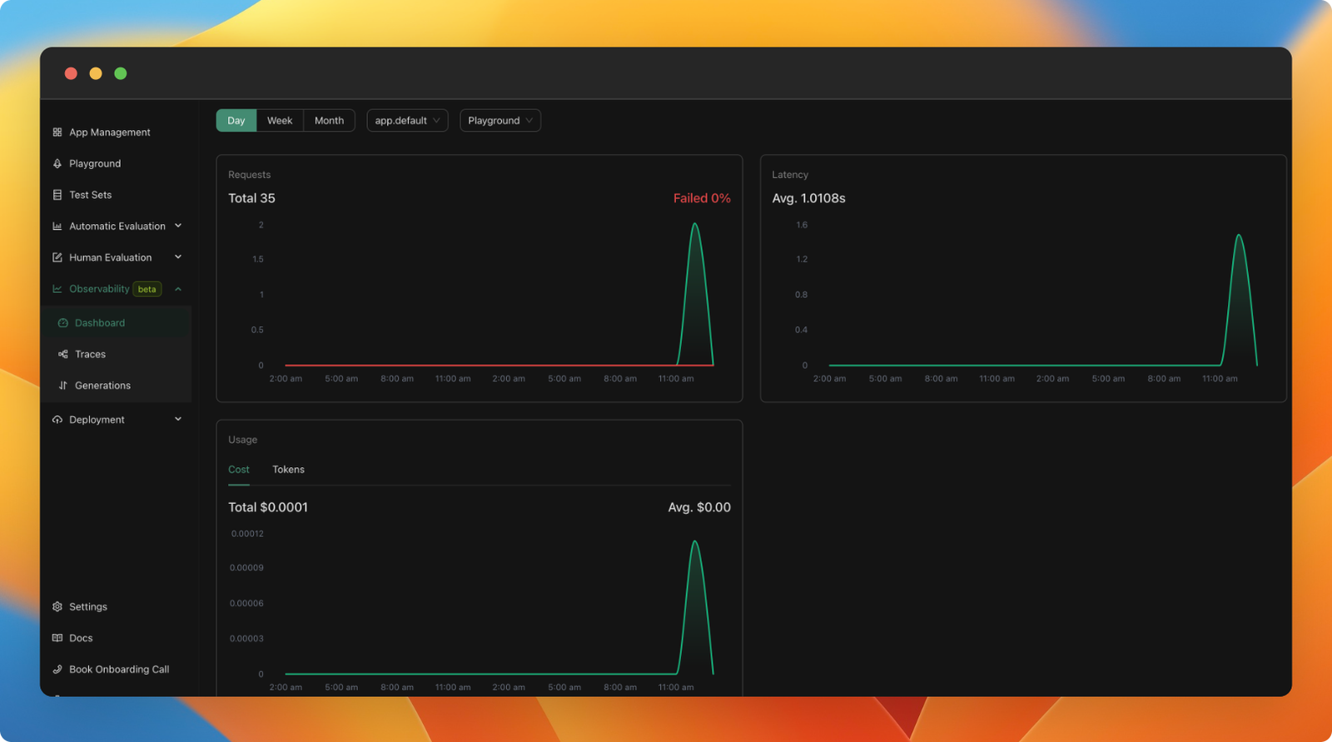Click the Failed 0% label
Image resolution: width=1332 pixels, height=742 pixels.
point(702,198)
